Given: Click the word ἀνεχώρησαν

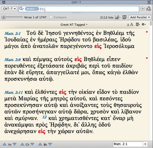Looking at the screenshot, I should point(20,132).
